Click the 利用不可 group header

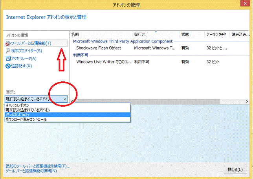pos(81,55)
